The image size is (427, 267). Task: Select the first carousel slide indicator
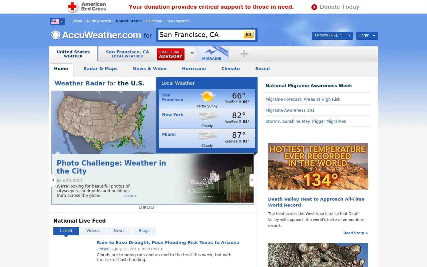[140, 207]
